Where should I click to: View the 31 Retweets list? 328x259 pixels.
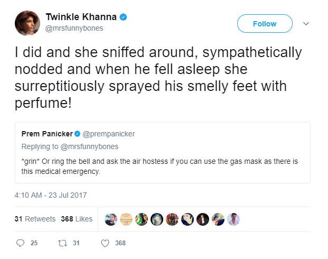click(35, 219)
